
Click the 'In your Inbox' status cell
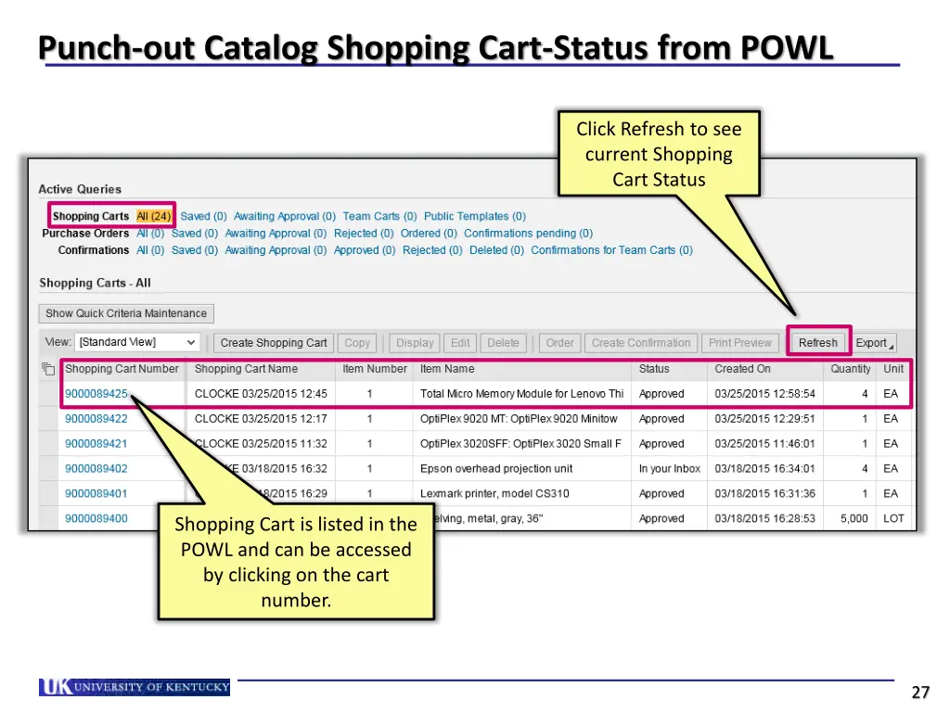click(x=669, y=468)
